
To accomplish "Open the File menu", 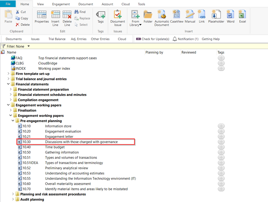I will pyautogui.click(x=8, y=4).
